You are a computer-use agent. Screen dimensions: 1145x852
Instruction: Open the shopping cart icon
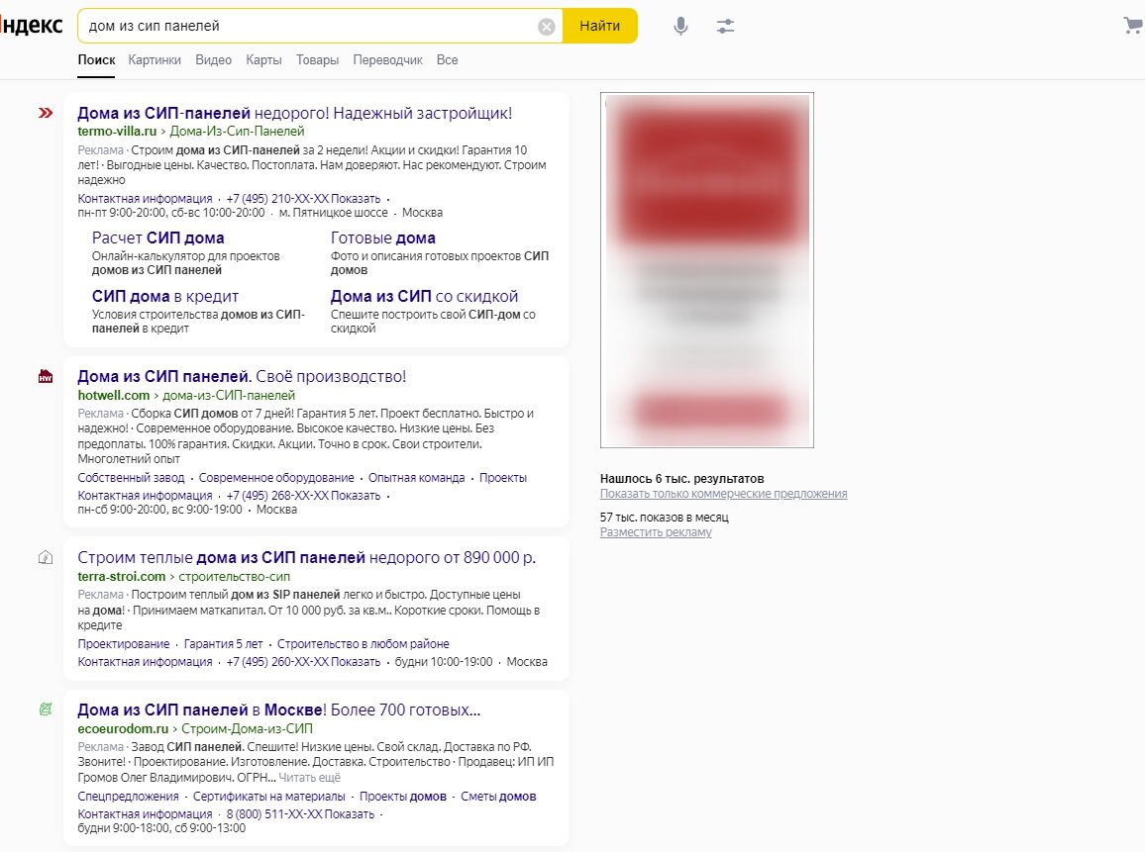click(1133, 26)
